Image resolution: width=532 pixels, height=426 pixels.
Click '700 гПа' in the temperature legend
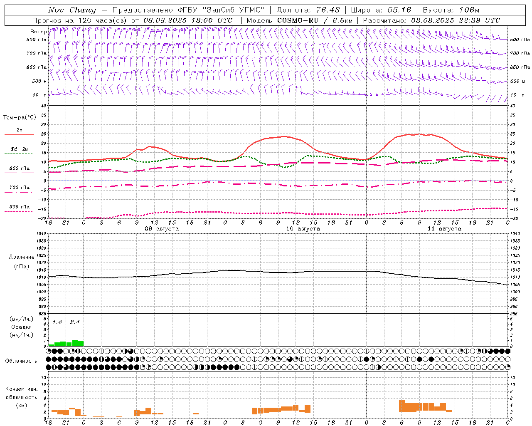[20, 187]
